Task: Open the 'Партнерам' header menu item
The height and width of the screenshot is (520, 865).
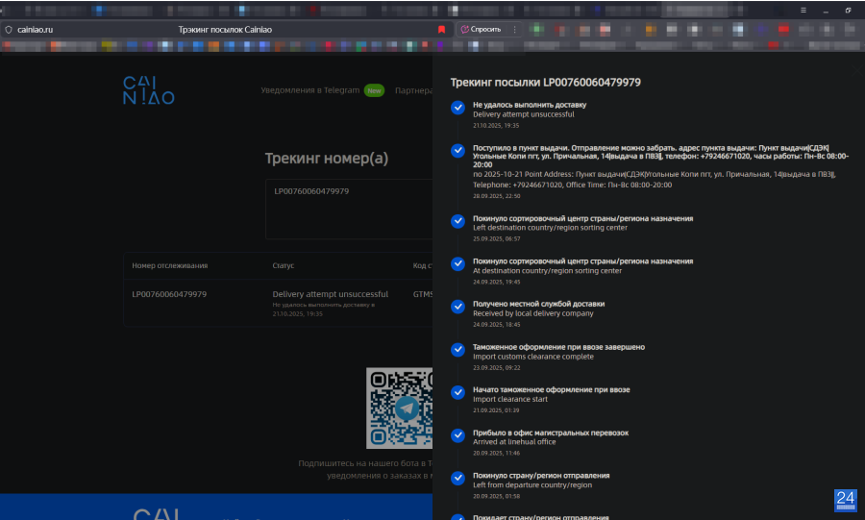Action: tap(413, 90)
